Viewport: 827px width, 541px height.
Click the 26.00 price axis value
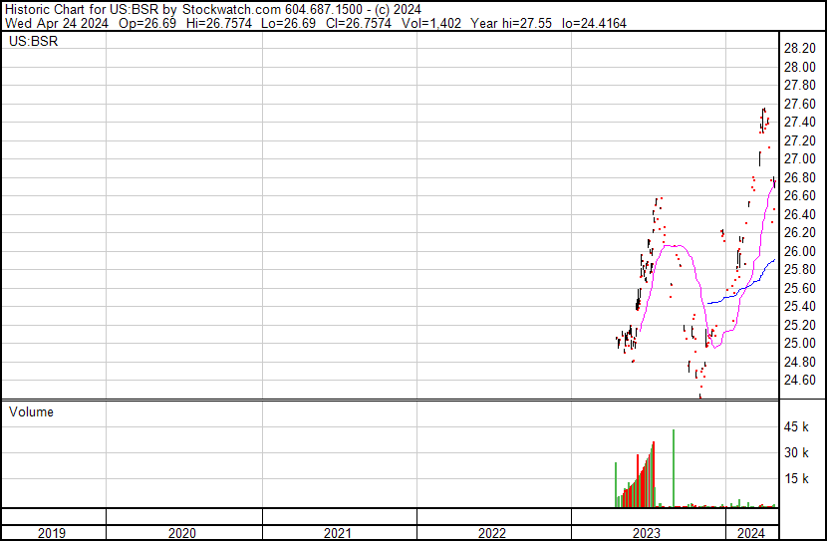click(799, 251)
